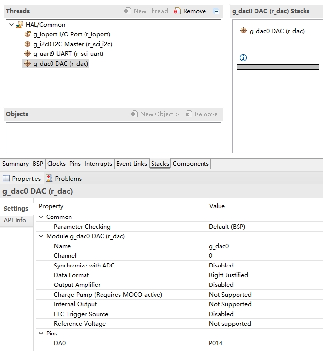Screen dimensions: 323x351
Task: Click the module icon in the stack block
Action: [243, 31]
